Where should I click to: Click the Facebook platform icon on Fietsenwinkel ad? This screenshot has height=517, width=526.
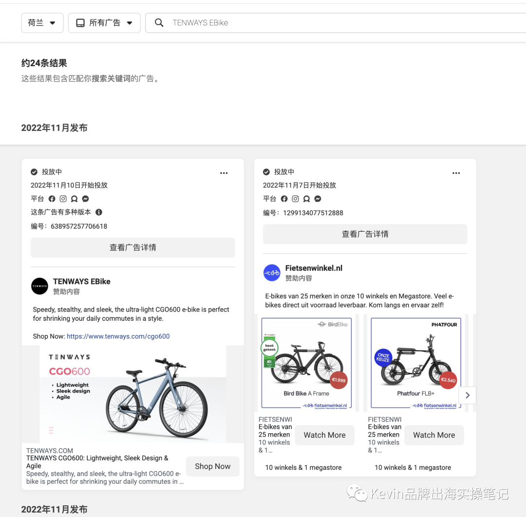click(x=284, y=199)
